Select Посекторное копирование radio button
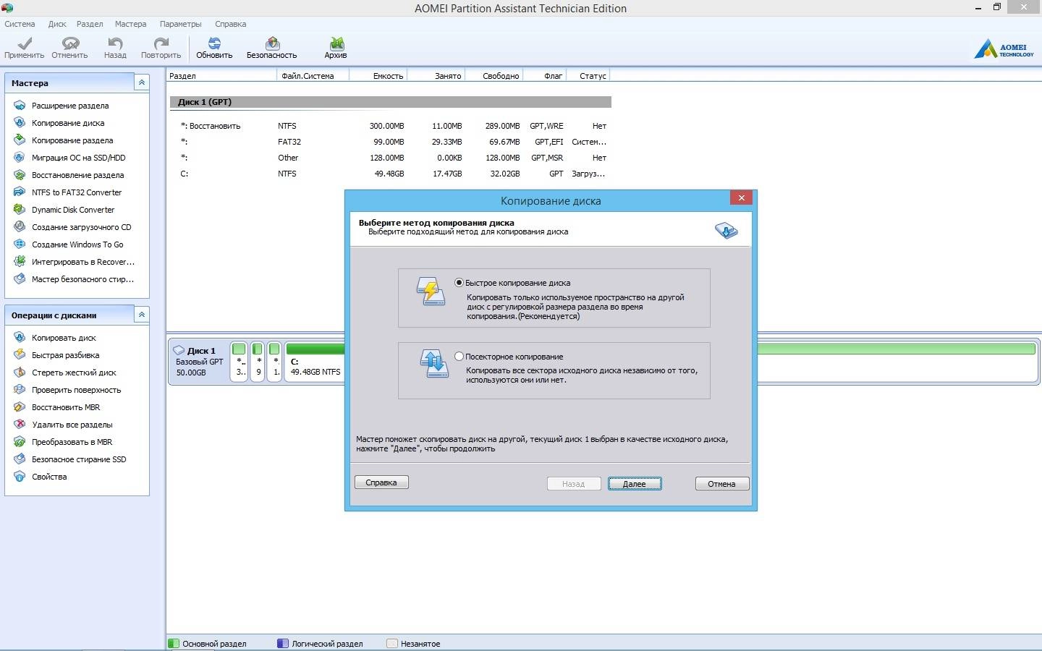 point(459,356)
